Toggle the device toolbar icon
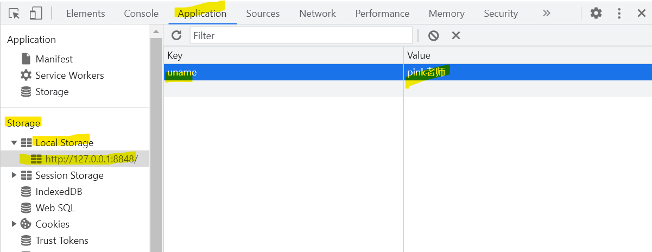Image resolution: width=652 pixels, height=252 pixels. 36,14
